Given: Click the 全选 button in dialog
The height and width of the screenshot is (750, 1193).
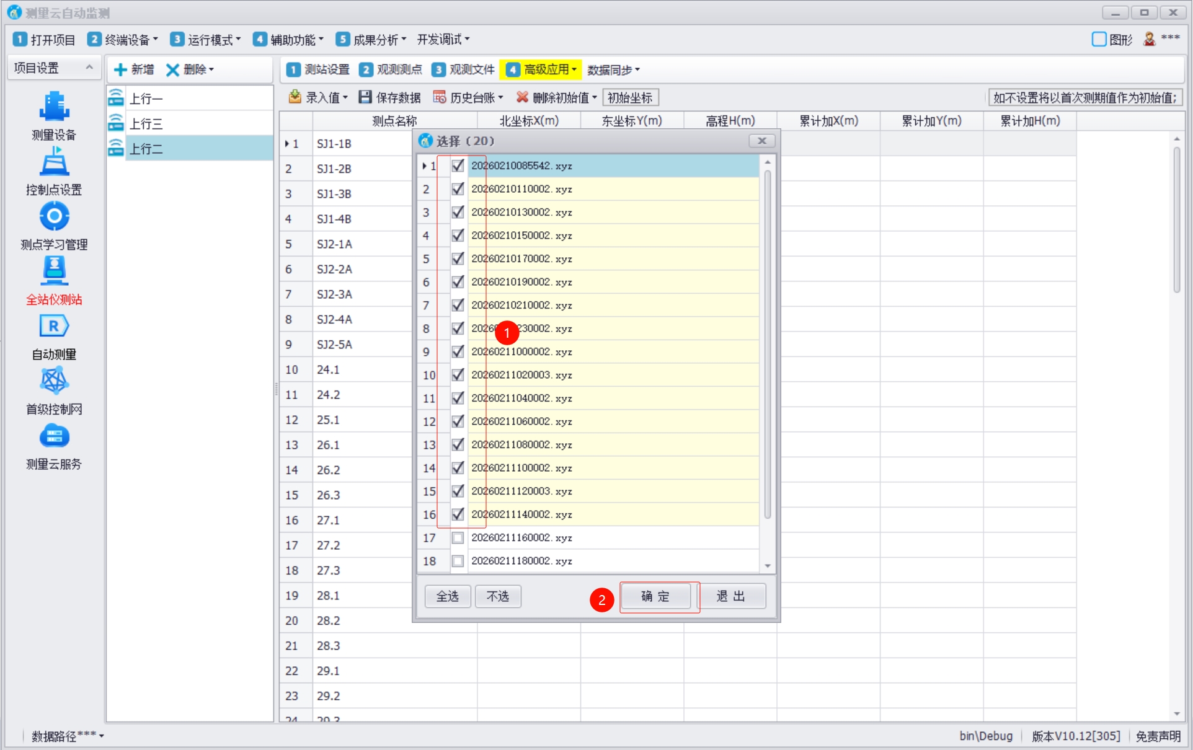Looking at the screenshot, I should 447,596.
